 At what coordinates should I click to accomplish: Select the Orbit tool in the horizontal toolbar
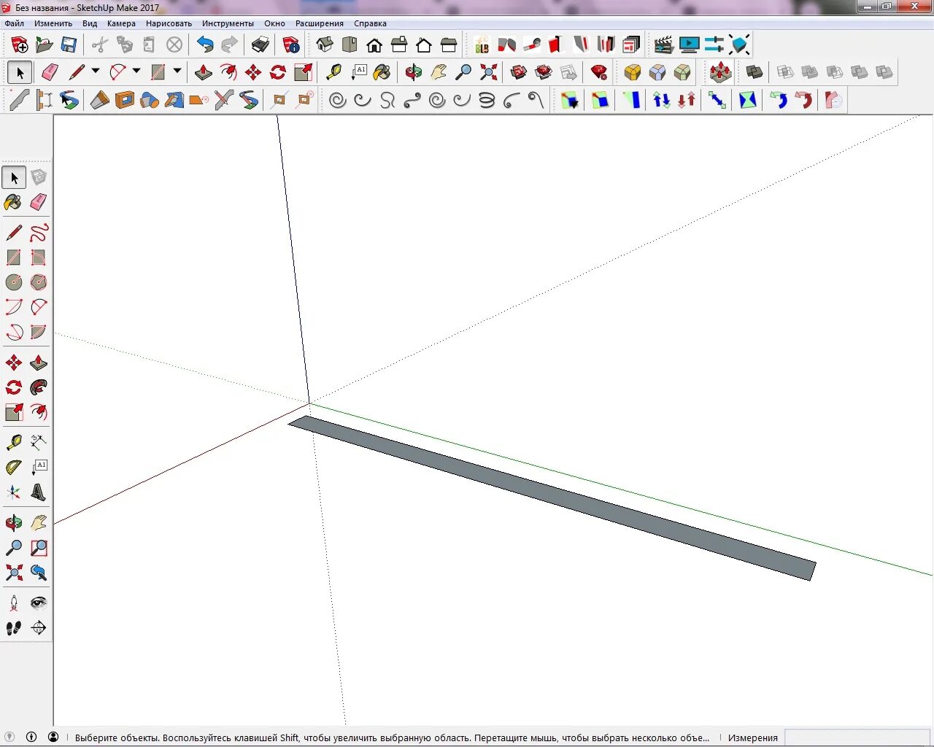(x=414, y=72)
